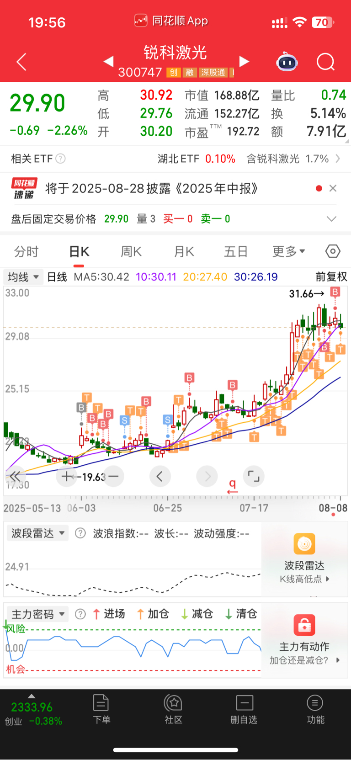
Task: Tap the 融 margin badge
Action: (190, 72)
